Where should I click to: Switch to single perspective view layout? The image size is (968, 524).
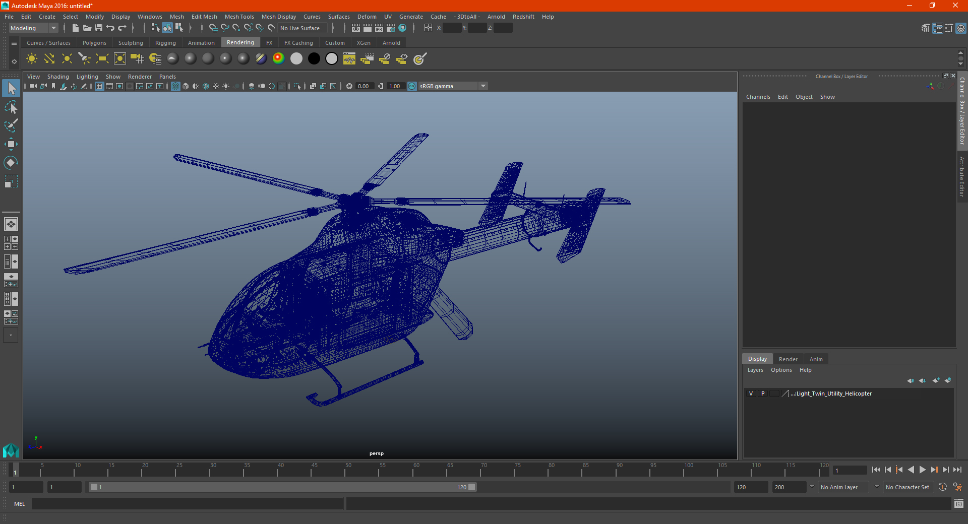(11, 224)
